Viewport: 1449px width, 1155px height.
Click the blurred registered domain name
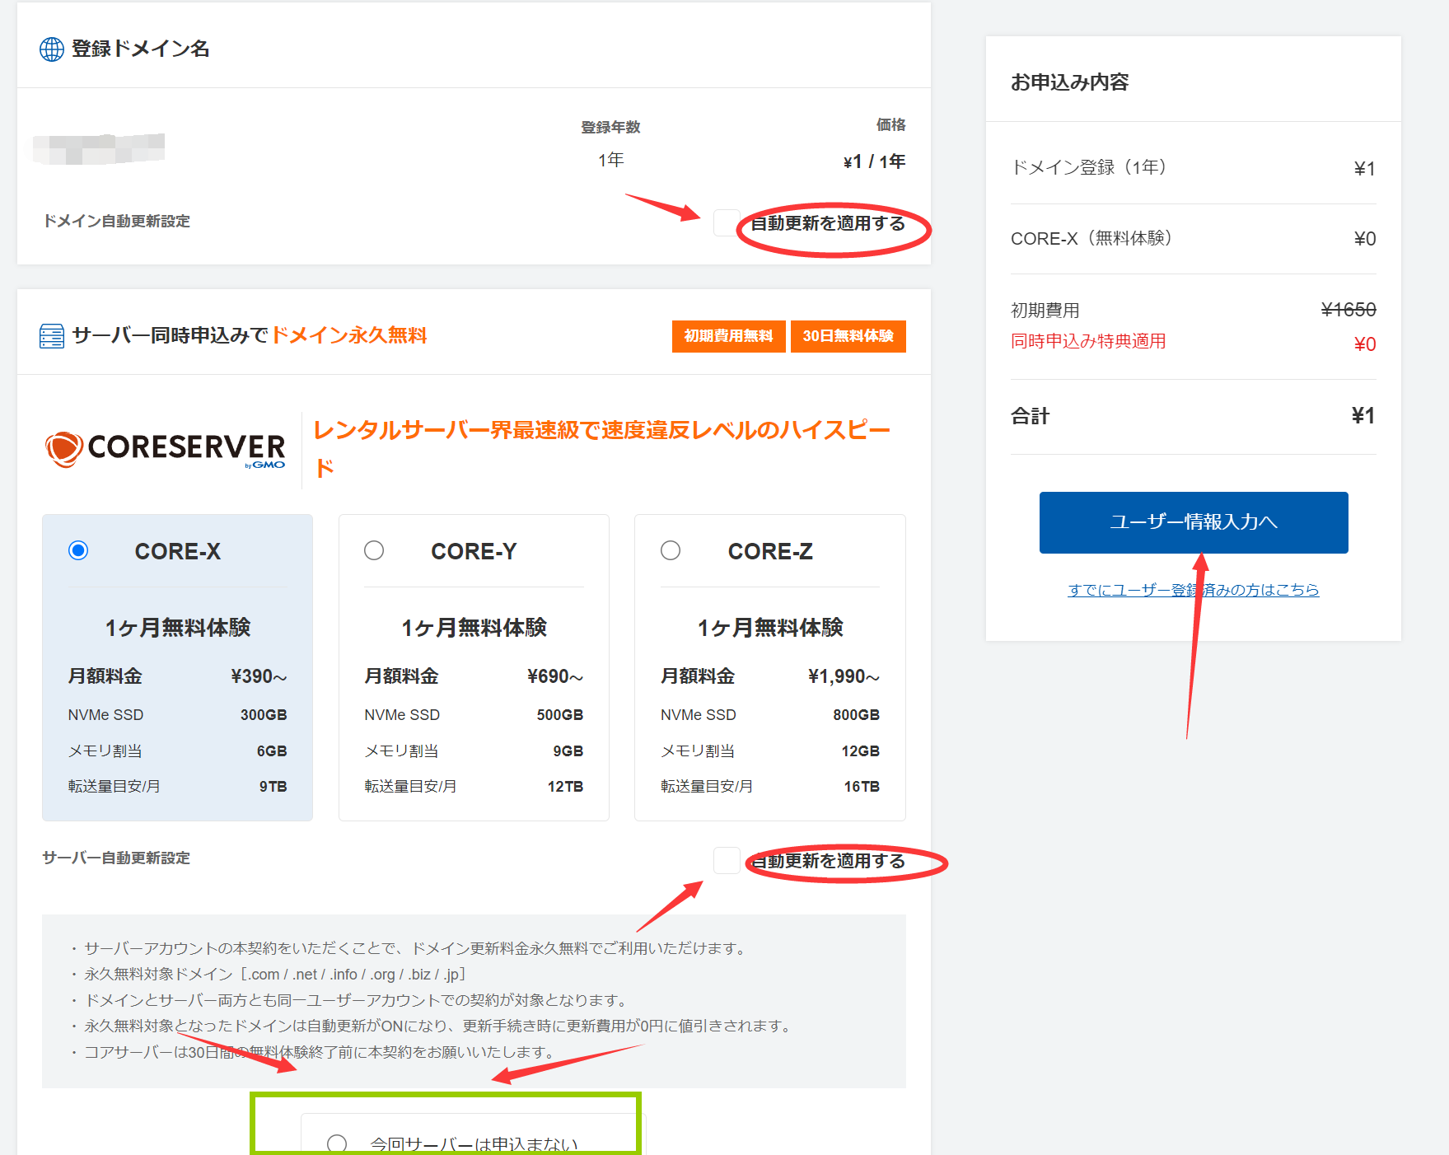click(x=97, y=150)
